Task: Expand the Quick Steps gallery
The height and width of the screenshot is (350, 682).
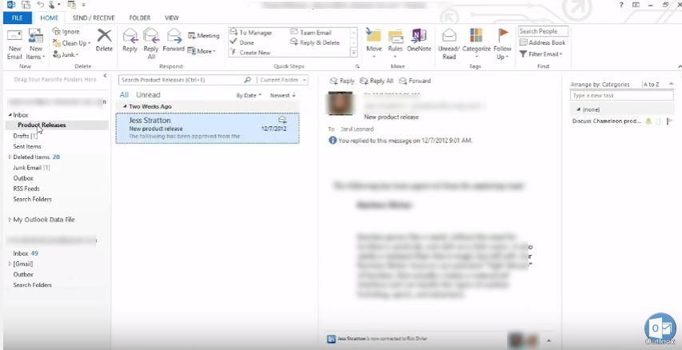Action: (x=353, y=52)
